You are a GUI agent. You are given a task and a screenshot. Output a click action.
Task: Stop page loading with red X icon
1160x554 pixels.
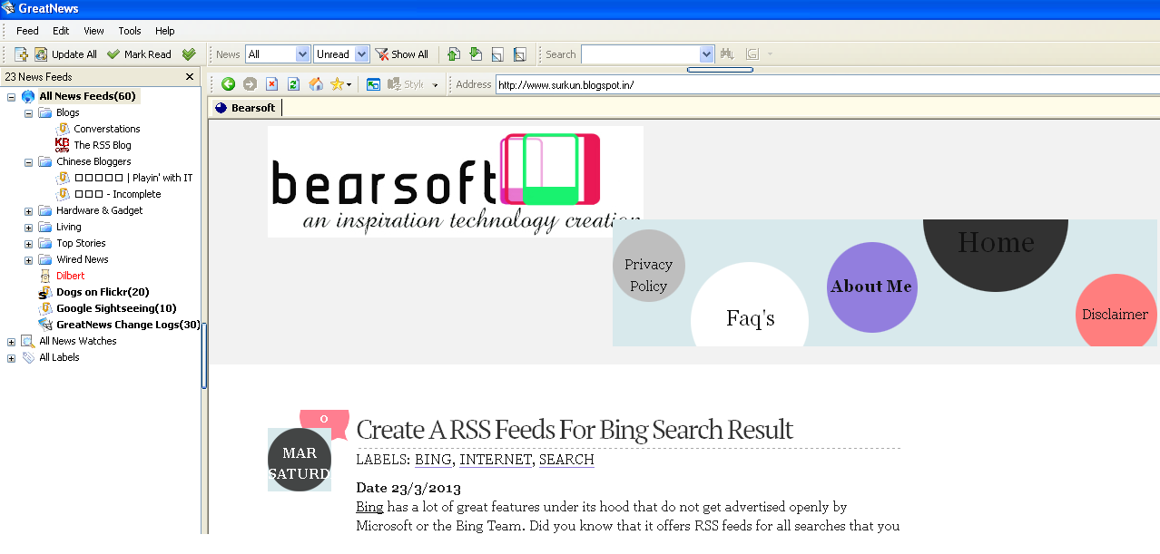coord(271,84)
